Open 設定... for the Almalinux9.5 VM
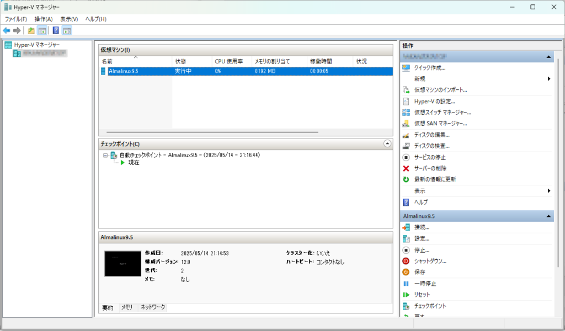Screen dimensions: 565x331 422,239
